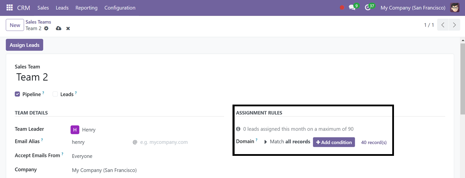This screenshot has height=178, width=465.
Task: Open the apps grid menu icon
Action: 9,7
